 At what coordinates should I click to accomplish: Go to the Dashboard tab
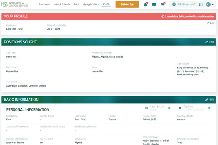pos(44,4)
